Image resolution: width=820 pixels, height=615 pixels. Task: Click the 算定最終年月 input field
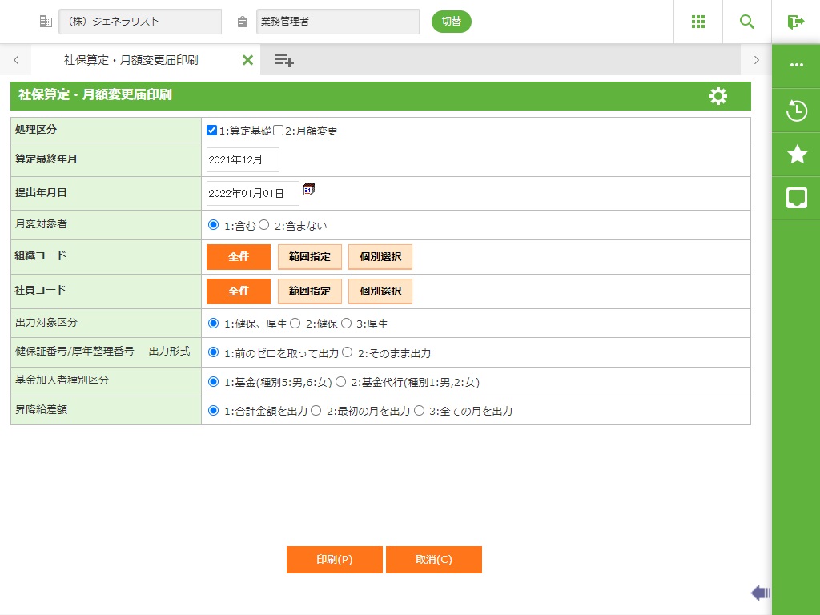[x=243, y=159]
